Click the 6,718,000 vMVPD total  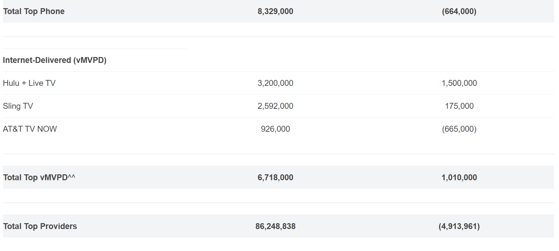(x=275, y=178)
